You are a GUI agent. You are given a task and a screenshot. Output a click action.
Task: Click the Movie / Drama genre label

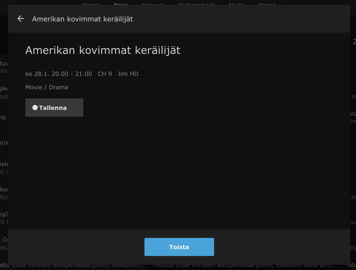(x=47, y=87)
